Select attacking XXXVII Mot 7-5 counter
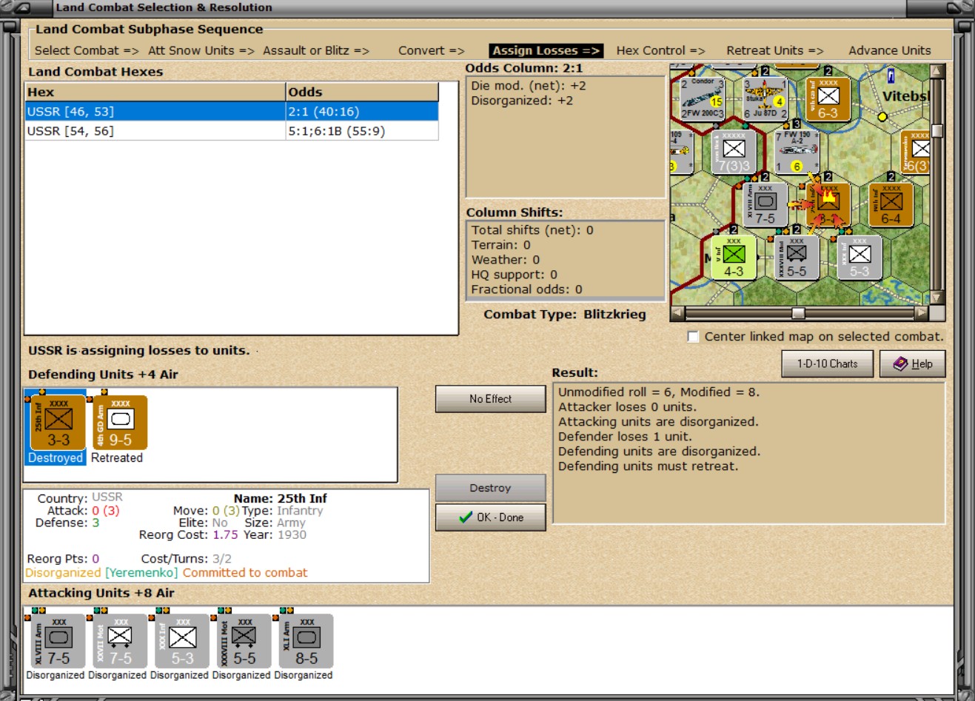 (120, 642)
